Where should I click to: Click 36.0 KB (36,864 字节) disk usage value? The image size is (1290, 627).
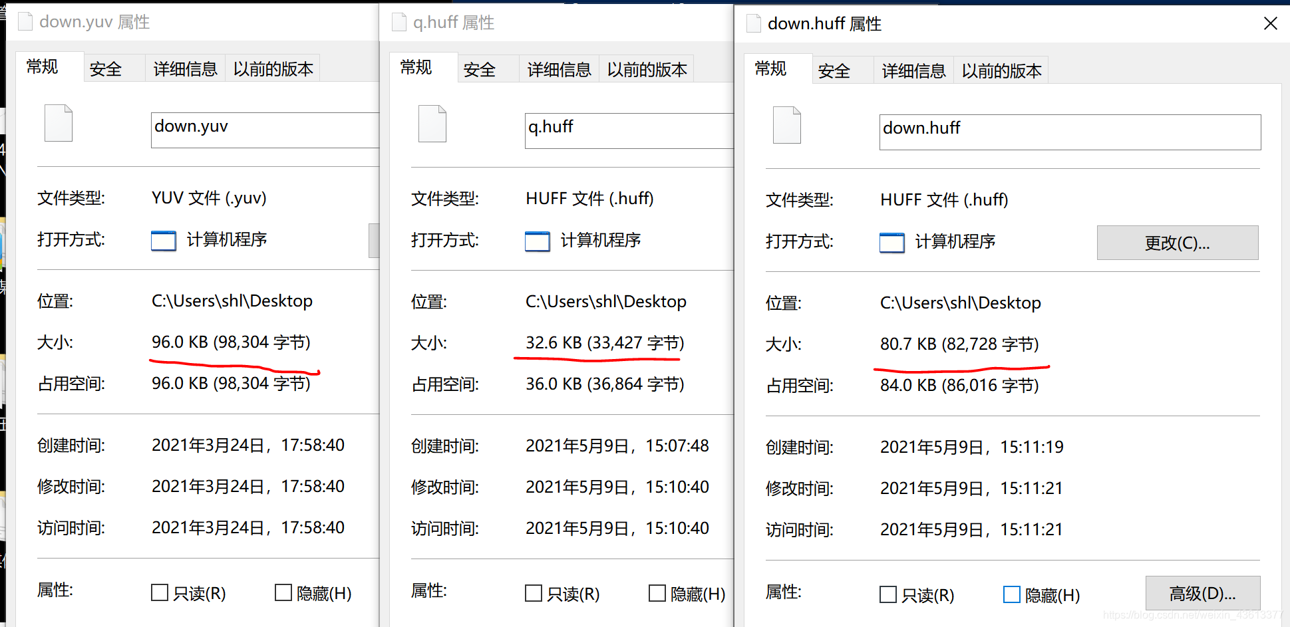pyautogui.click(x=605, y=384)
